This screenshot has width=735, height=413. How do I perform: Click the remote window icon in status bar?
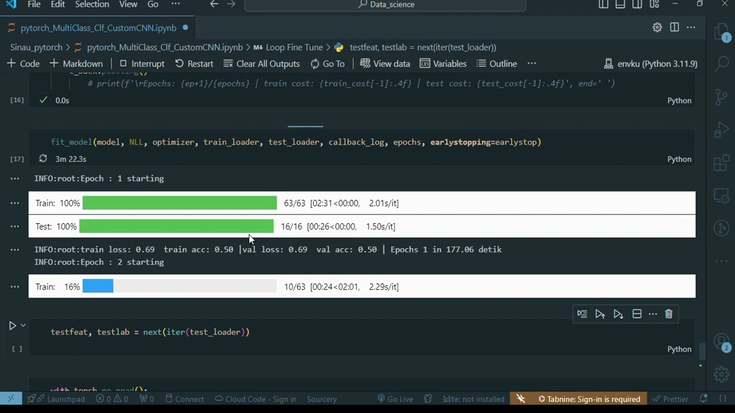pos(11,399)
